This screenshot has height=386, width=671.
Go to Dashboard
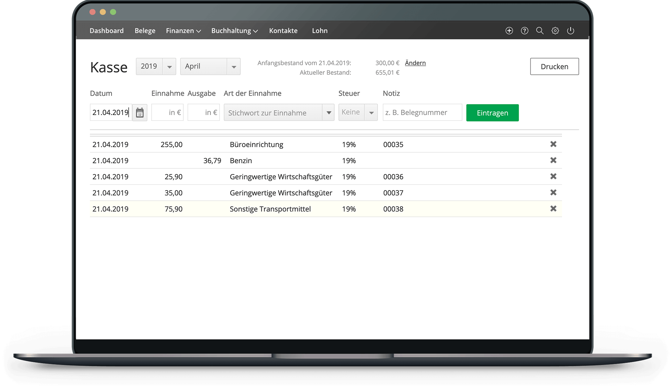[x=107, y=31]
